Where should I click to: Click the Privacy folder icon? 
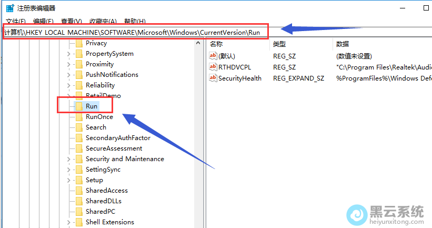pyautogui.click(x=79, y=43)
